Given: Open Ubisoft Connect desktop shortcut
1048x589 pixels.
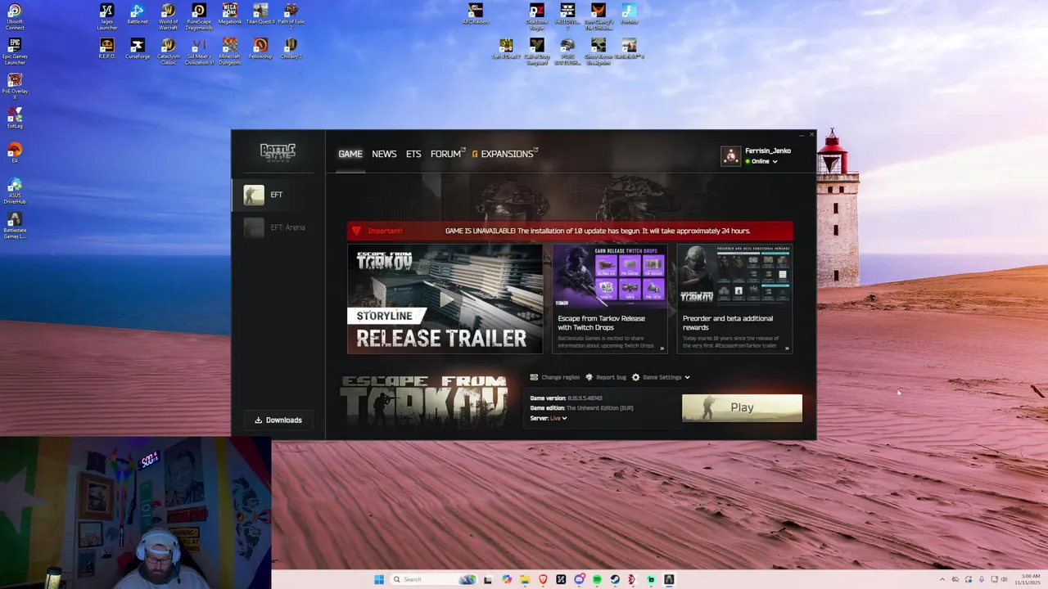Looking at the screenshot, I should pos(15,16).
